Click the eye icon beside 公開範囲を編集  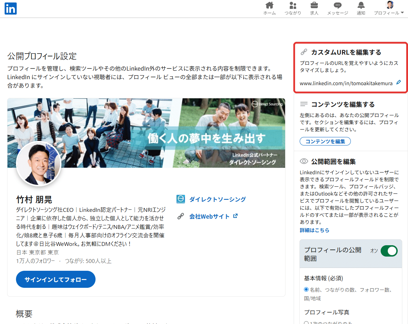304,161
